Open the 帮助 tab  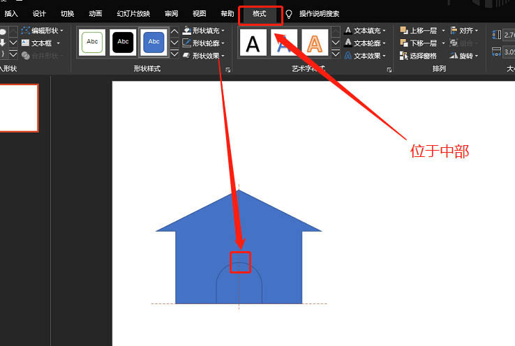(227, 14)
